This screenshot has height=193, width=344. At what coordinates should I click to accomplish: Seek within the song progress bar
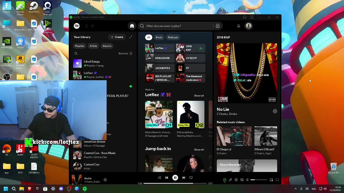click(x=175, y=183)
